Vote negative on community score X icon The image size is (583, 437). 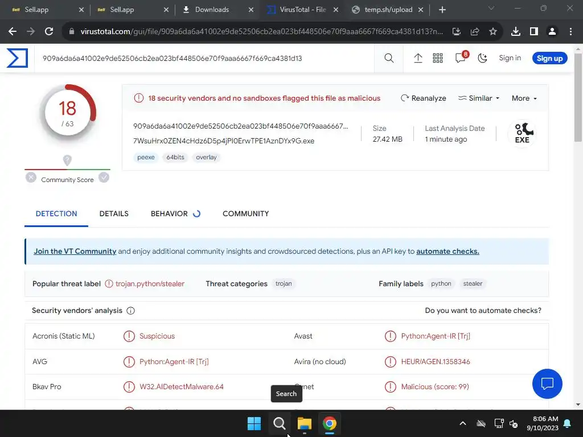point(31,178)
